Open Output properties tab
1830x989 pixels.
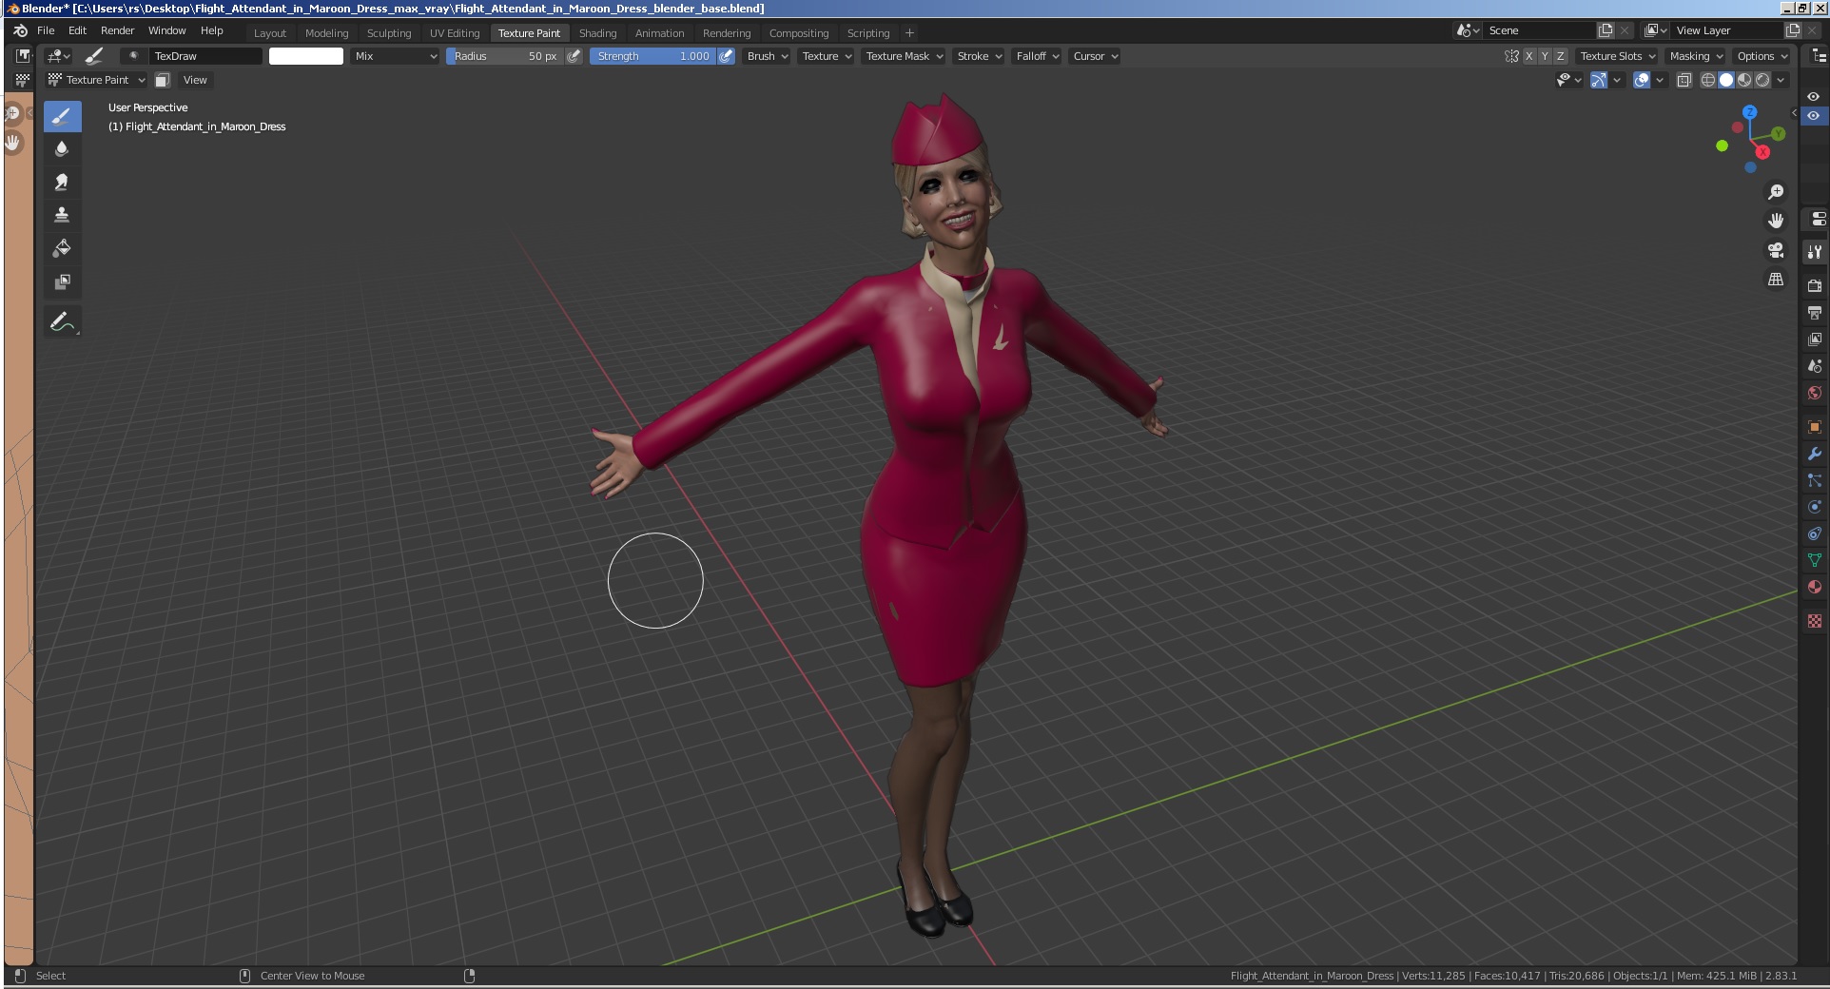(1815, 312)
